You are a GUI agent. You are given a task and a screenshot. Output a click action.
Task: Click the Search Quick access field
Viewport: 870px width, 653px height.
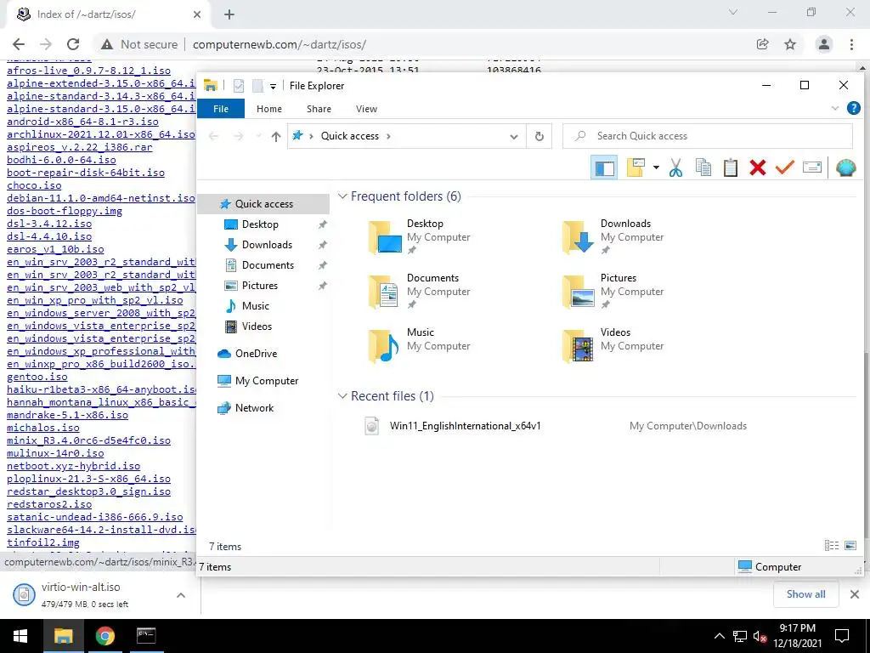coord(708,136)
